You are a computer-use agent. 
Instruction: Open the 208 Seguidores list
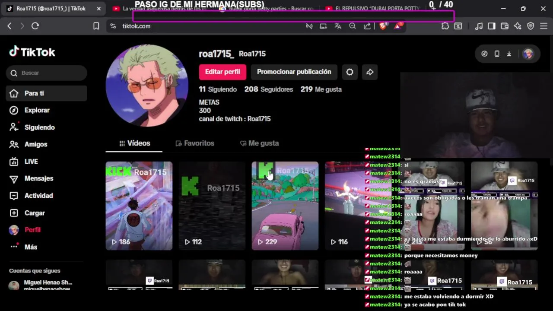(269, 89)
